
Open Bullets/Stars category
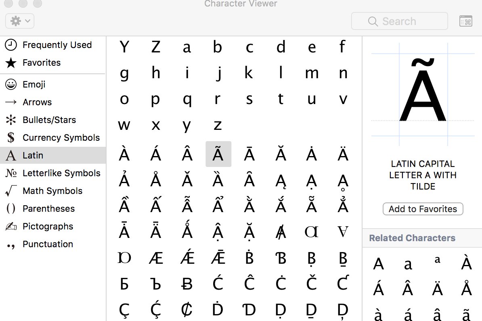[53, 120]
